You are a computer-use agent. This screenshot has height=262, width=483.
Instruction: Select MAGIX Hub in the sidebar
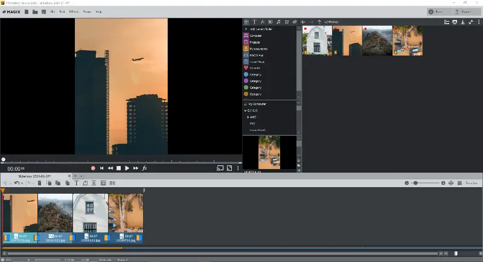coord(256,55)
